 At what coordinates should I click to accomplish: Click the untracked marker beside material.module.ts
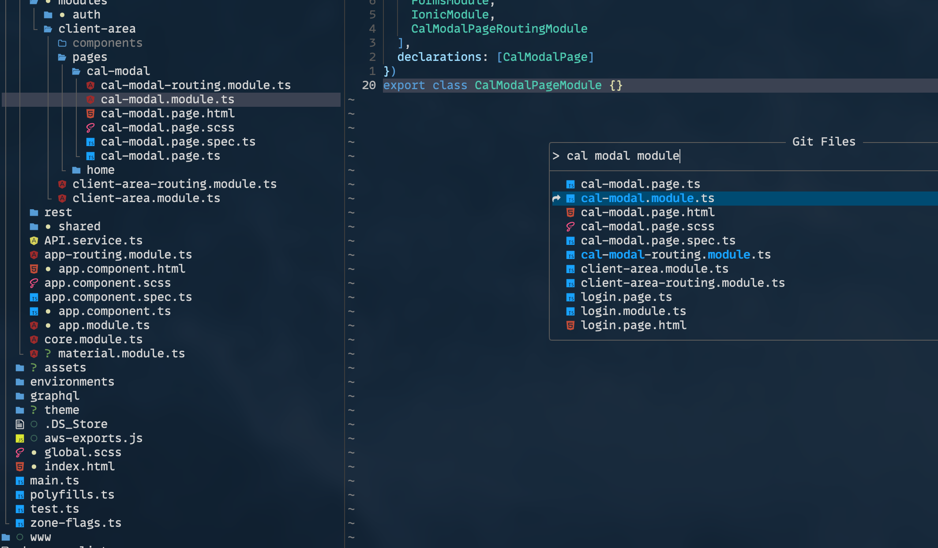(48, 353)
